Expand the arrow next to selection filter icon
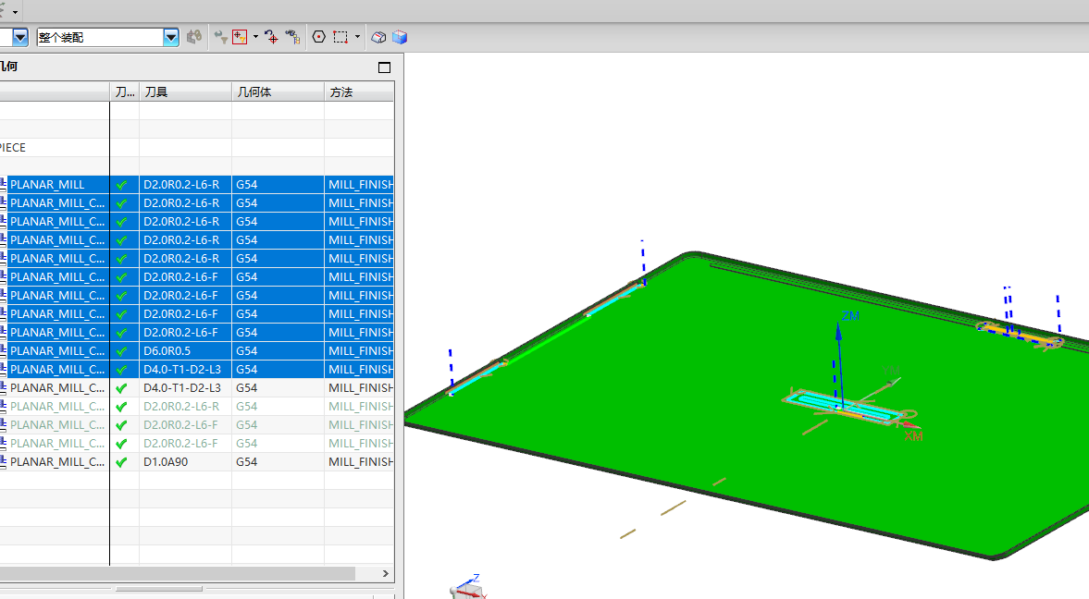1089x599 pixels. click(x=255, y=37)
